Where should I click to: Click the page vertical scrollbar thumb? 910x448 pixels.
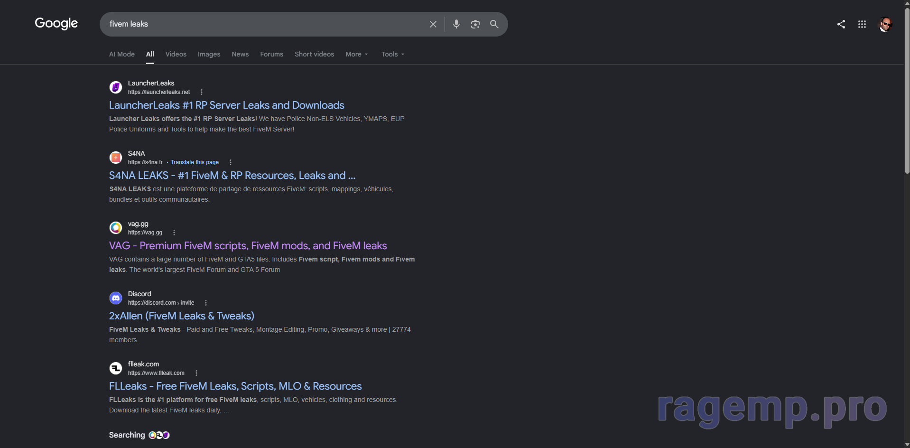[907, 90]
